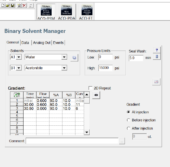Click the double-arrow button beside gradient table
Viewport: 170px width, 167px height.
(96, 95)
